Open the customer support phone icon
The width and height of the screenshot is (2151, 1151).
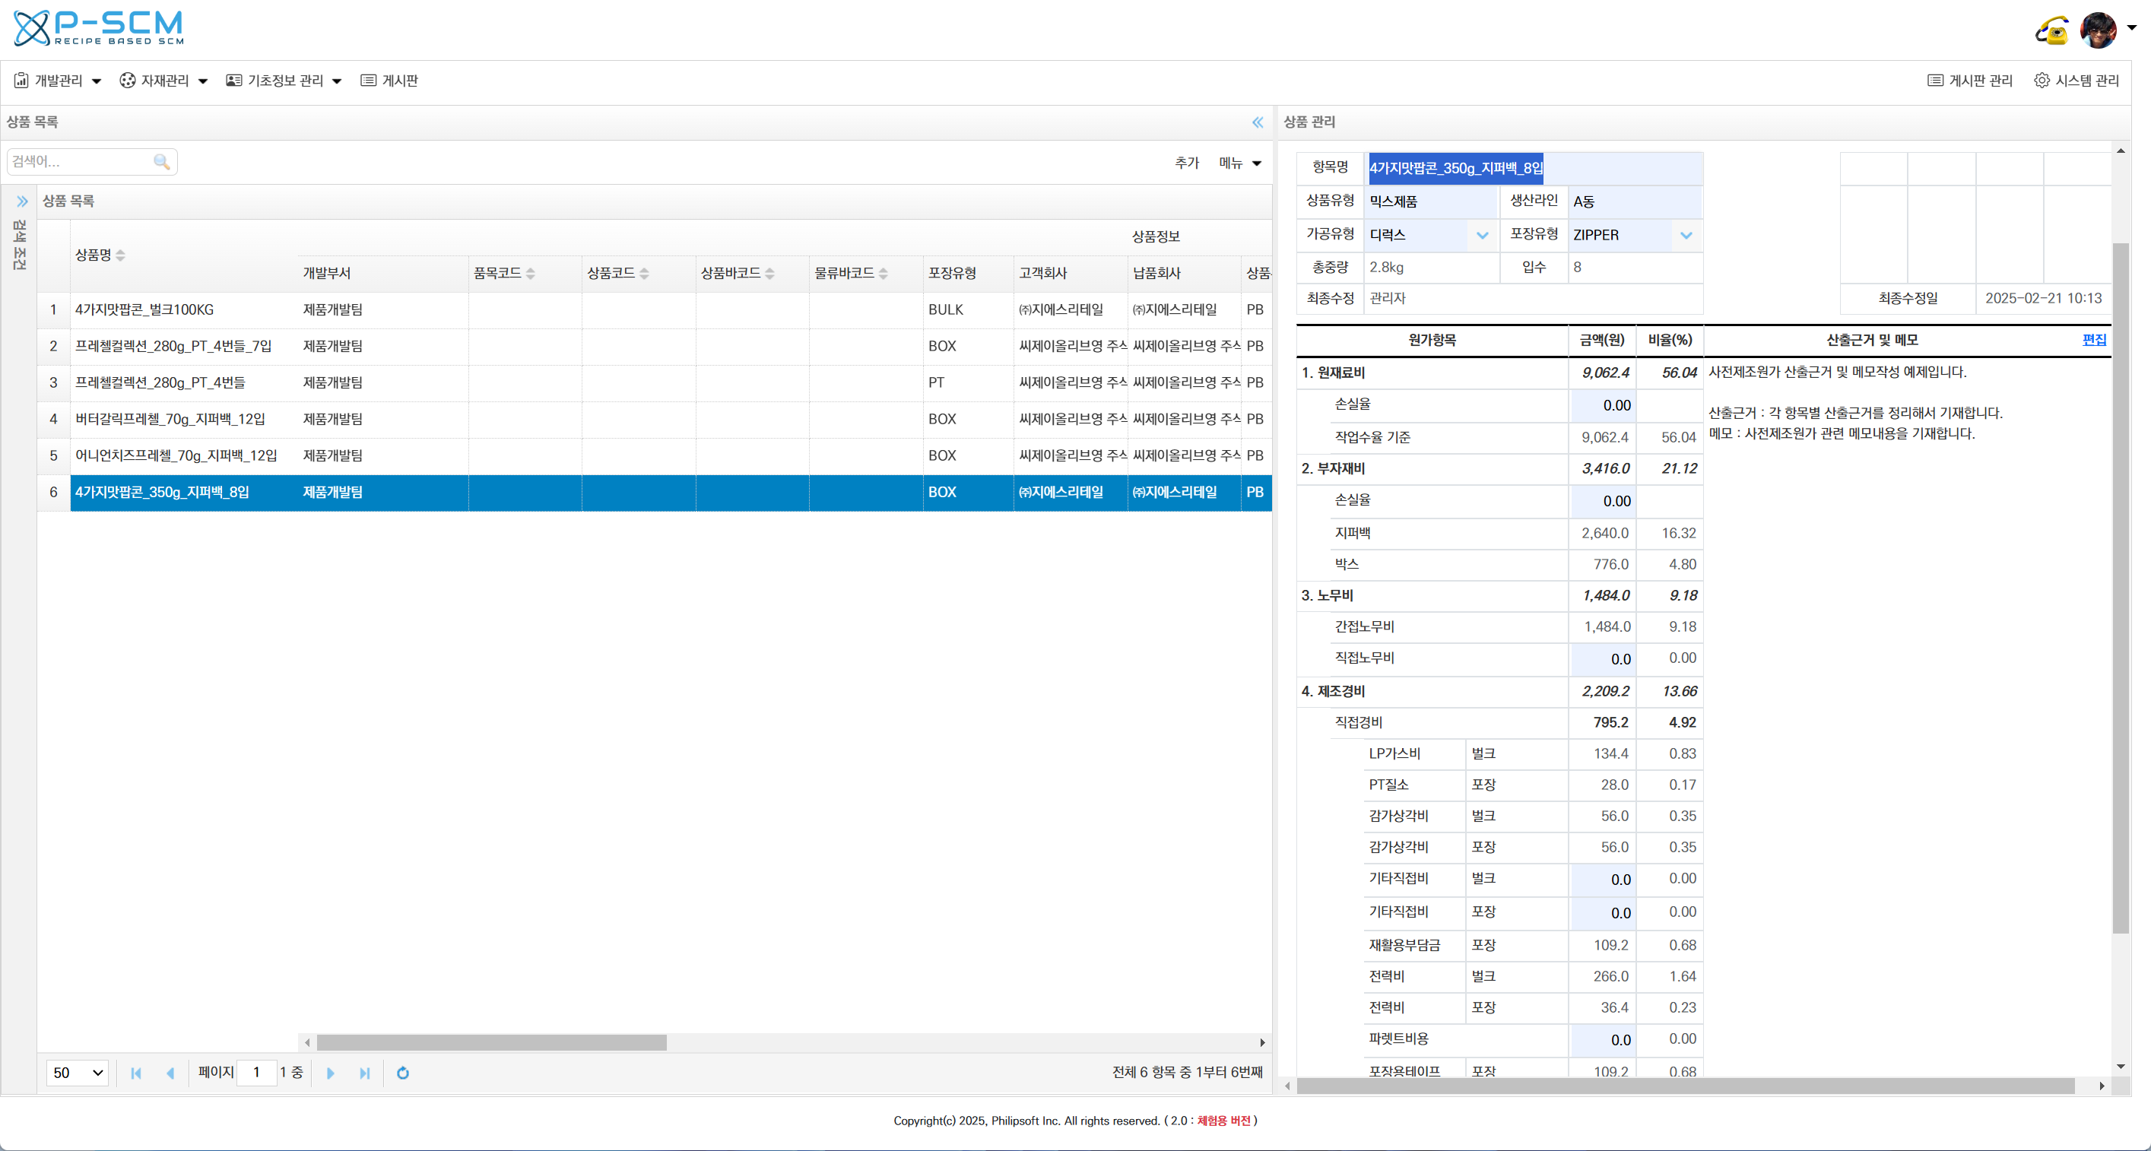pyautogui.click(x=2051, y=31)
